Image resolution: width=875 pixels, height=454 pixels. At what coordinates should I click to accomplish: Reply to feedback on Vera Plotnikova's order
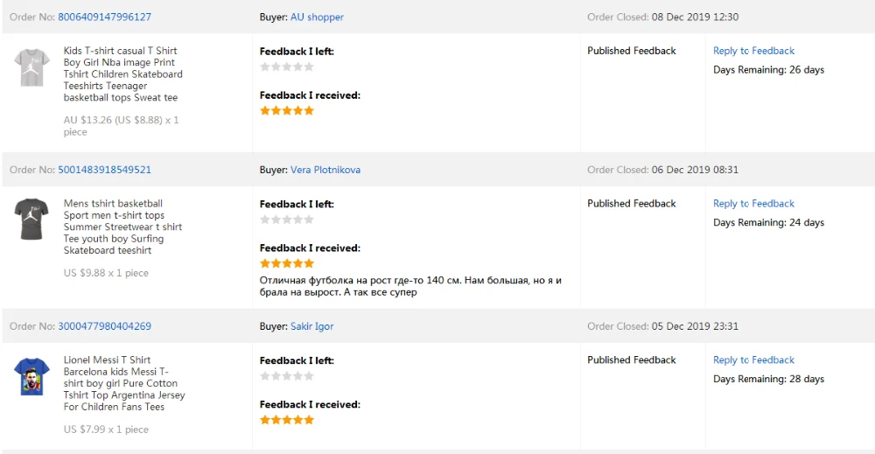pos(753,204)
